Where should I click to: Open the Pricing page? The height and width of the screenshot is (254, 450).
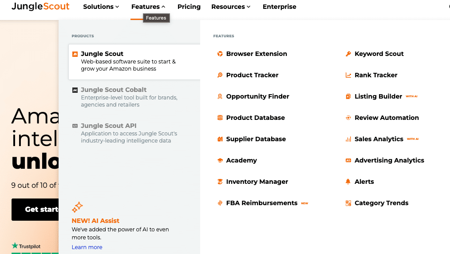coord(189,7)
